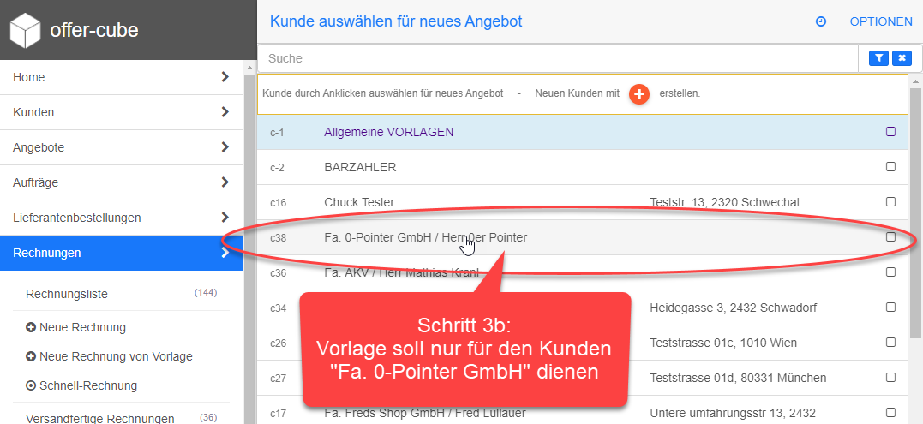Open the Angebote menu item

[x=121, y=147]
